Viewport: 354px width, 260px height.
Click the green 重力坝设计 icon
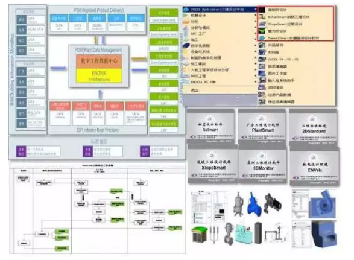click(x=262, y=31)
